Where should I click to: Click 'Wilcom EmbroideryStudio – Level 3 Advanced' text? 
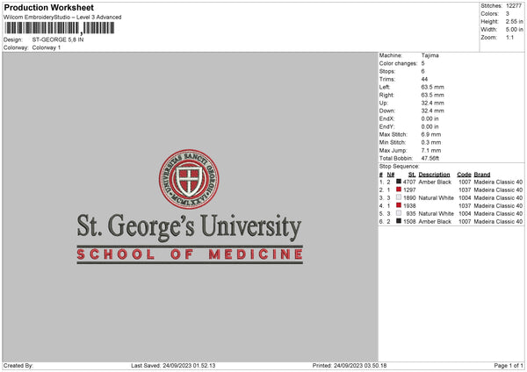coord(62,18)
